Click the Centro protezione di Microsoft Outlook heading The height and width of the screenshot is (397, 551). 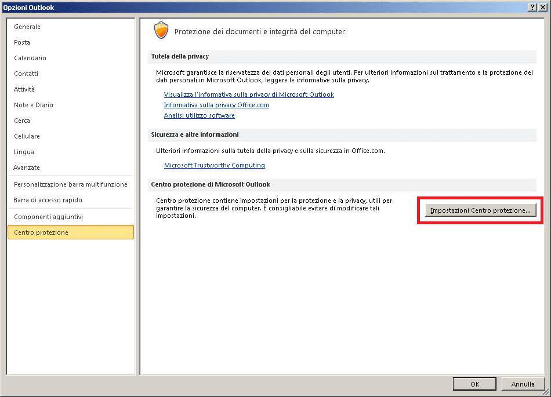tap(211, 184)
